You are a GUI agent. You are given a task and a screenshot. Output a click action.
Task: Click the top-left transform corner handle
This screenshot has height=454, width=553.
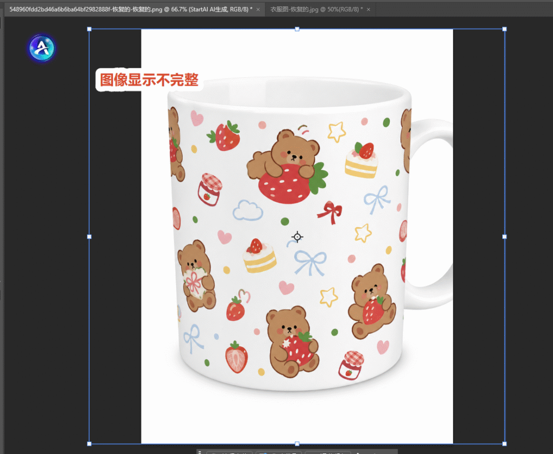[x=89, y=29]
